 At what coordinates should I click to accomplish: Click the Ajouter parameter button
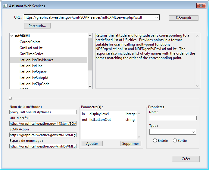(92, 144)
